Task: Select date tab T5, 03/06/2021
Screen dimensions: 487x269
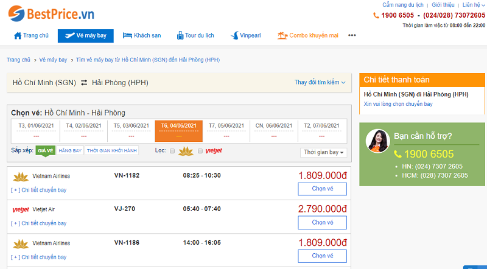Action: click(131, 130)
